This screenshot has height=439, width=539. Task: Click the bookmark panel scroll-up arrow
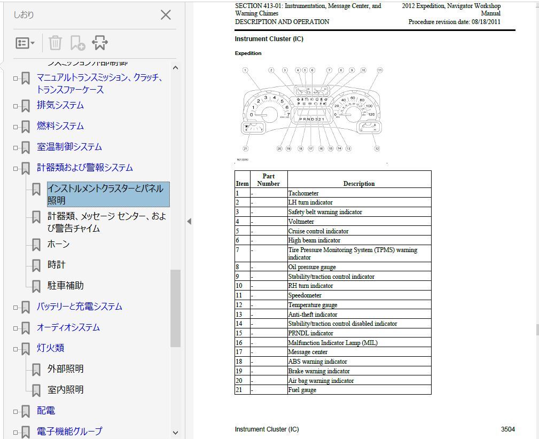[x=175, y=68]
